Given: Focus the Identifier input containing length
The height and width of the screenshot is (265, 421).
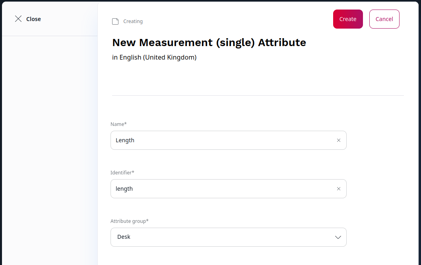Looking at the screenshot, I should click(x=229, y=189).
